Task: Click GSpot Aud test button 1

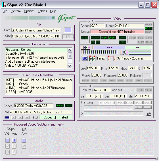Action: pos(14,140)
